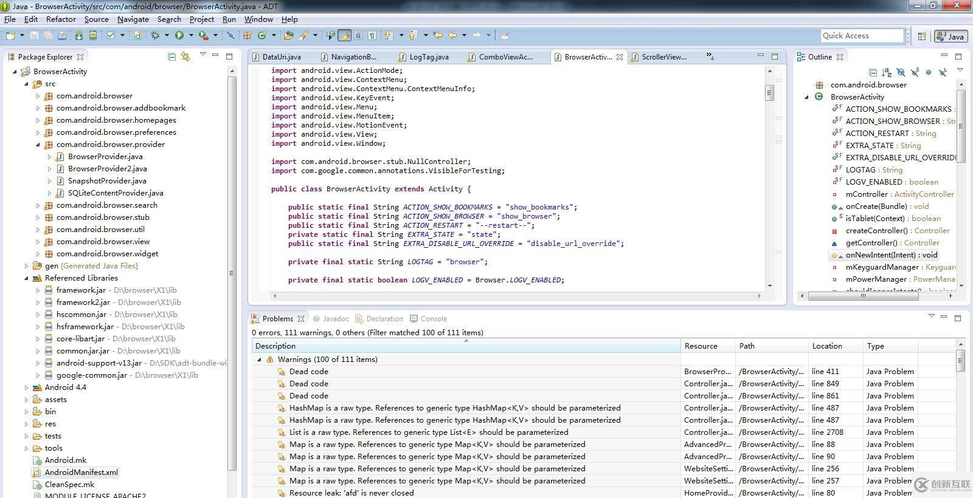Collapse all in Package Explorer
Image resolution: width=973 pixels, height=498 pixels.
171,57
